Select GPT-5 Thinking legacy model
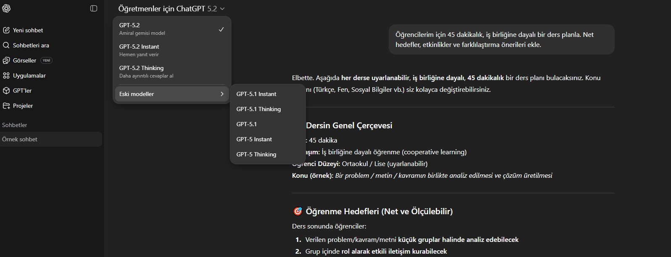Screen dimensions: 671x257 click(268, 154)
